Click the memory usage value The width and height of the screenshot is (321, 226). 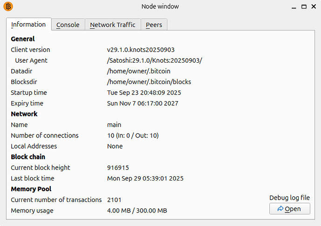pyautogui.click(x=137, y=211)
